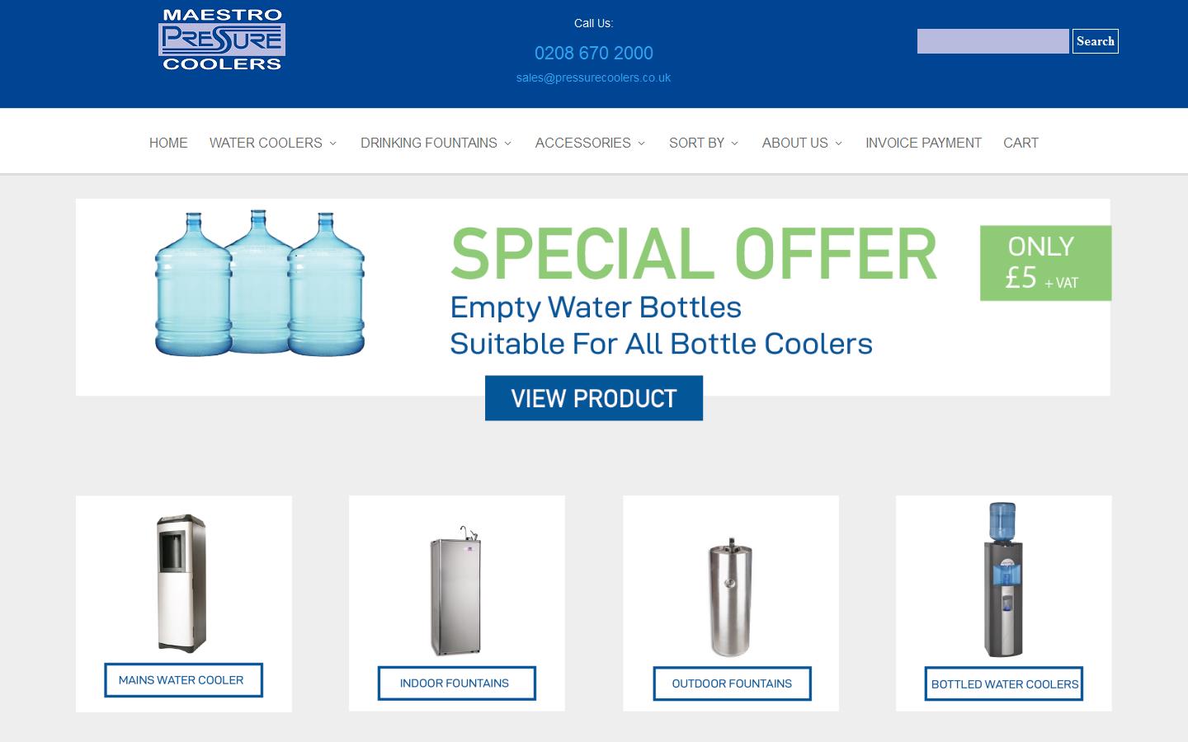Viewport: 1188px width, 742px height.
Task: Click the Search button
Action: click(1096, 41)
